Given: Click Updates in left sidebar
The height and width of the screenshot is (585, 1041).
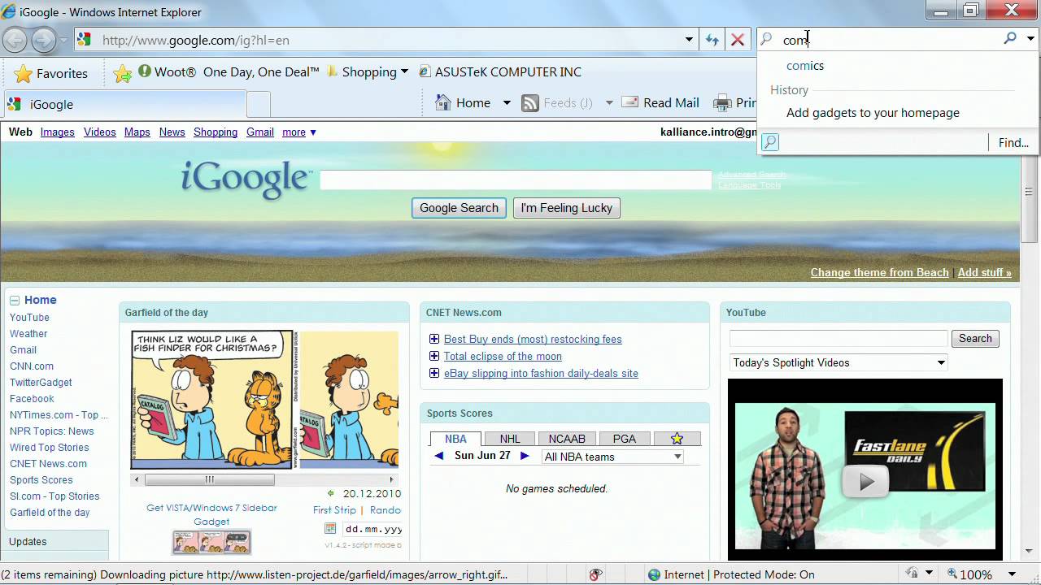Looking at the screenshot, I should 28,542.
